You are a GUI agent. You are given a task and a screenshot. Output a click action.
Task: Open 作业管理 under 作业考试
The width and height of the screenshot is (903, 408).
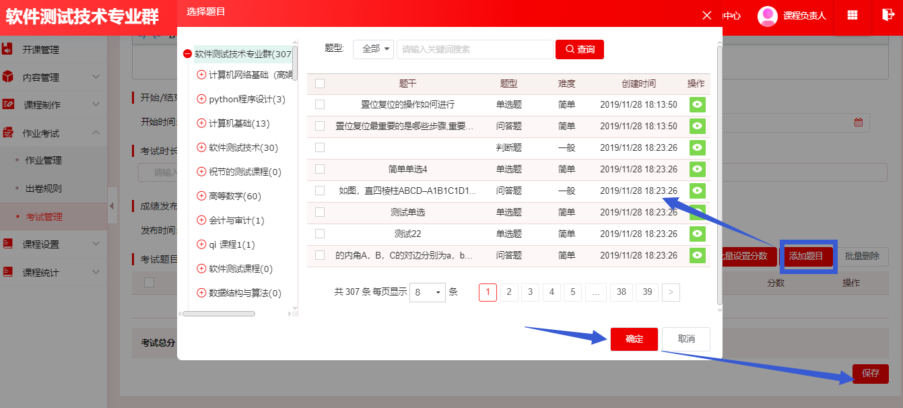pyautogui.click(x=43, y=160)
